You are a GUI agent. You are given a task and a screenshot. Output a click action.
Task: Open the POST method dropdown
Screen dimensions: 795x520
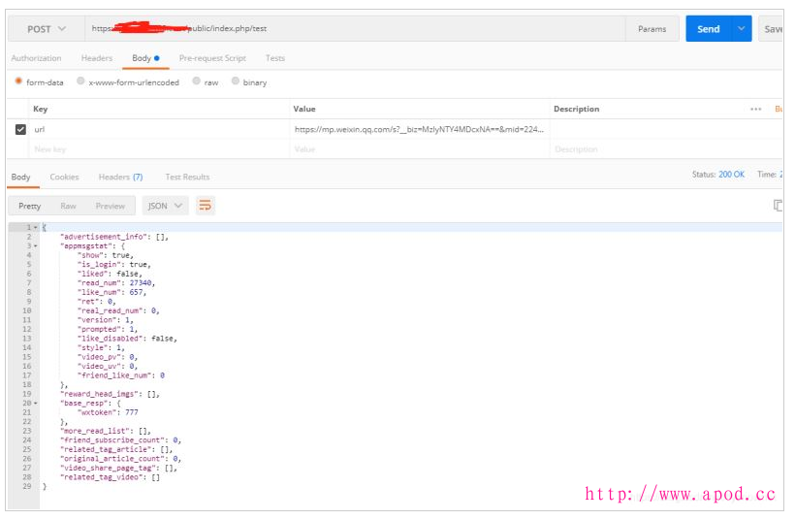pyautogui.click(x=47, y=29)
